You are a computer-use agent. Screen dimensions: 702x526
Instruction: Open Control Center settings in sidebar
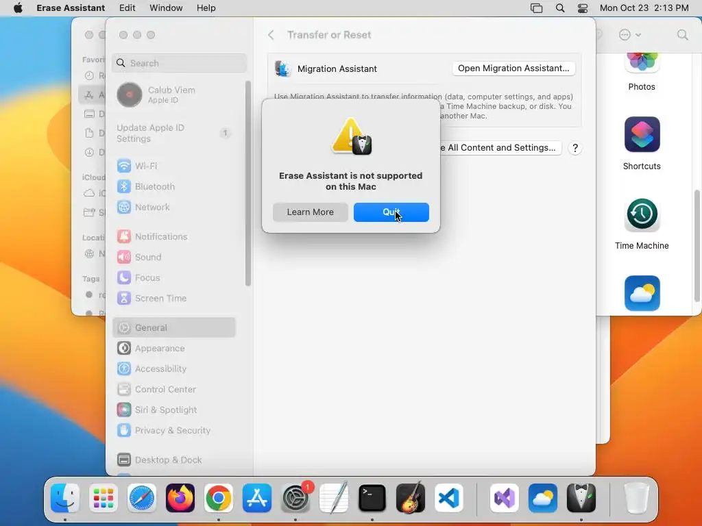(175, 389)
